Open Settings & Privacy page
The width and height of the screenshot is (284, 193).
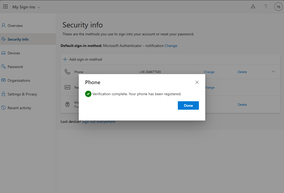(x=22, y=94)
